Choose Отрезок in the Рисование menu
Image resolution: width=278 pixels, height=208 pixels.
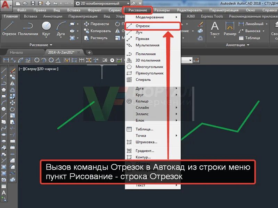coord(153,26)
